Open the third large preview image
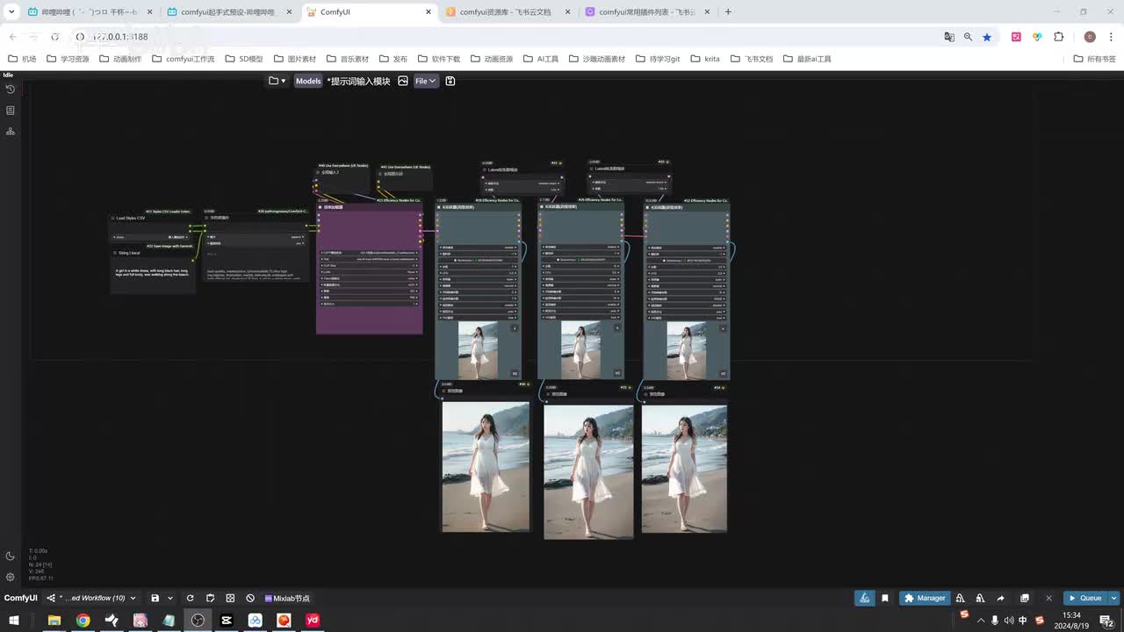The height and width of the screenshot is (632, 1124). point(684,468)
